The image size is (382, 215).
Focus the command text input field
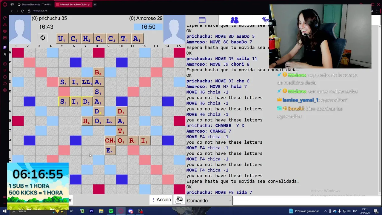(x=307, y=201)
